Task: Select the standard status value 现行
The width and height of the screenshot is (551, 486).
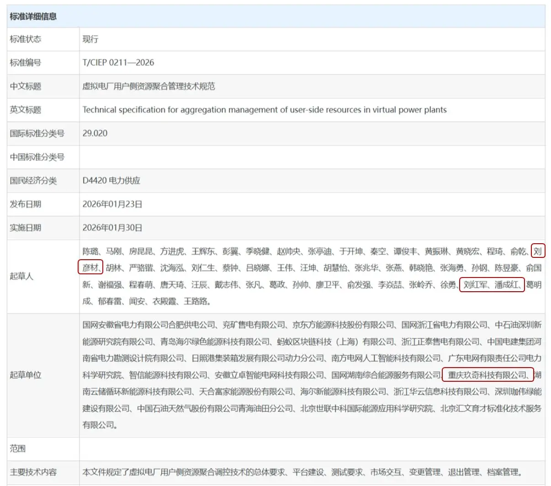Action: point(90,39)
